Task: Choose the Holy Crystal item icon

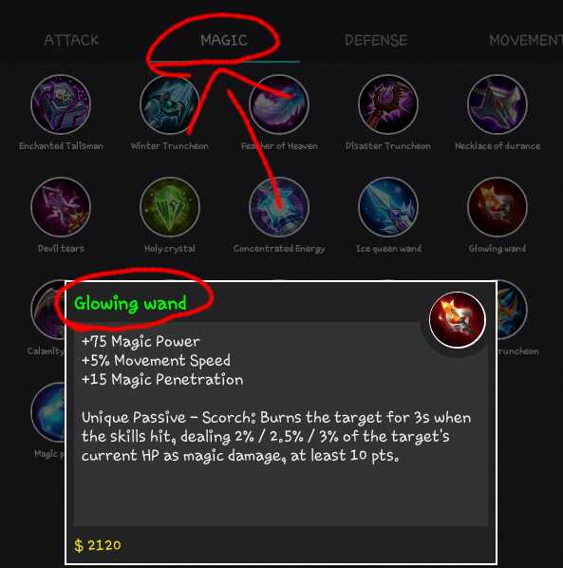Action: [170, 207]
